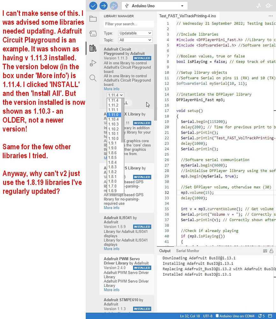Image resolution: width=276 pixels, height=319 pixels.
Task: Click More info under Adafruit Circuit Playground
Action: [x=112, y=89]
